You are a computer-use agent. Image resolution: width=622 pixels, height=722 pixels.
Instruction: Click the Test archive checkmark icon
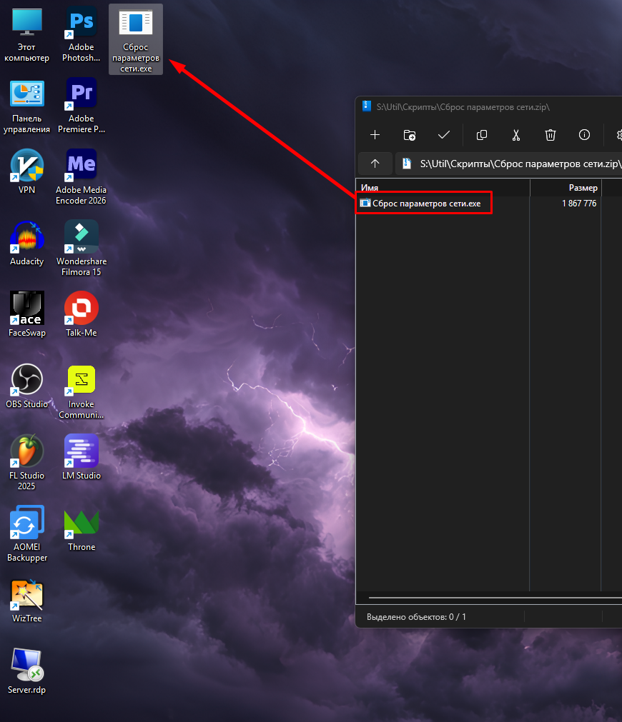(x=443, y=135)
